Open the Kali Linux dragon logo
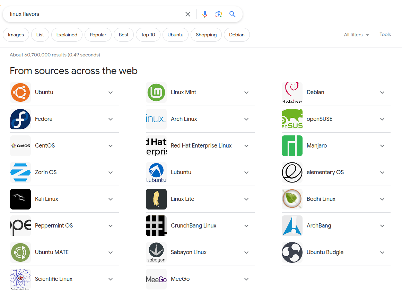The width and height of the screenshot is (402, 294). [20, 199]
